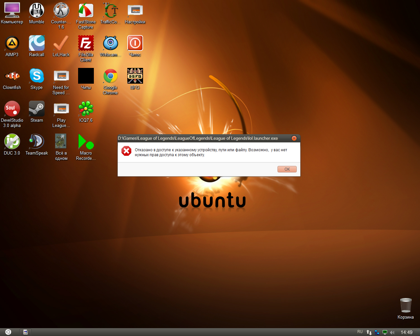
Task: Open the LoLHack shortcut
Action: click(61, 46)
